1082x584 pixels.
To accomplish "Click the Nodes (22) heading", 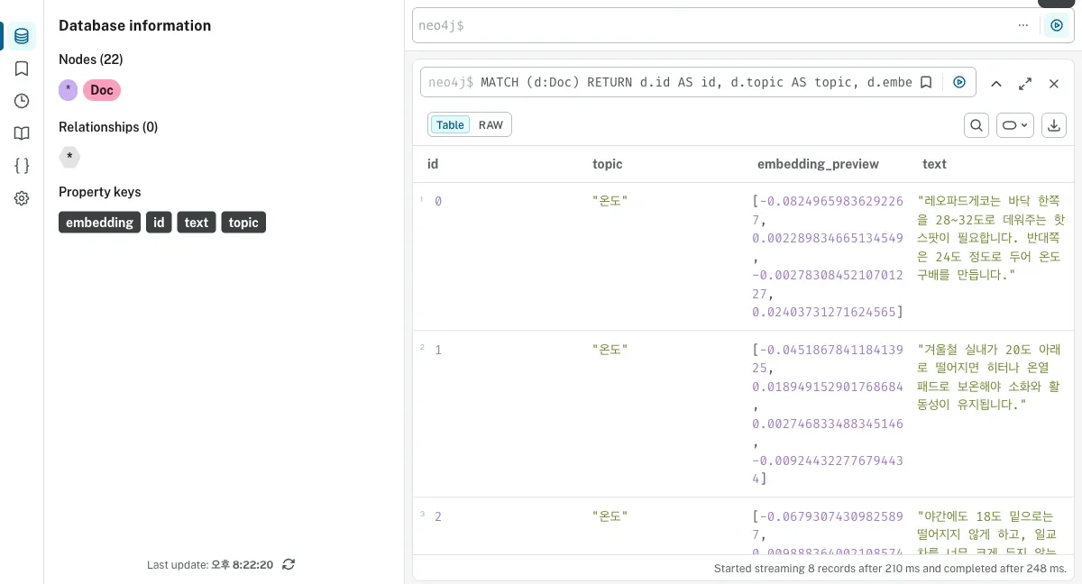I will 91,59.
